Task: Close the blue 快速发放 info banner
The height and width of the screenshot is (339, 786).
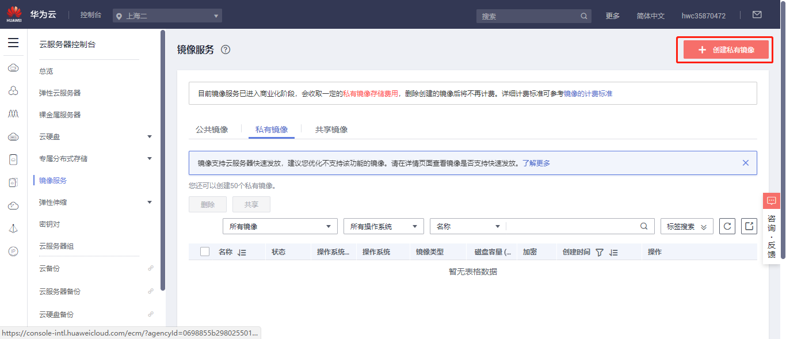Action: 746,163
